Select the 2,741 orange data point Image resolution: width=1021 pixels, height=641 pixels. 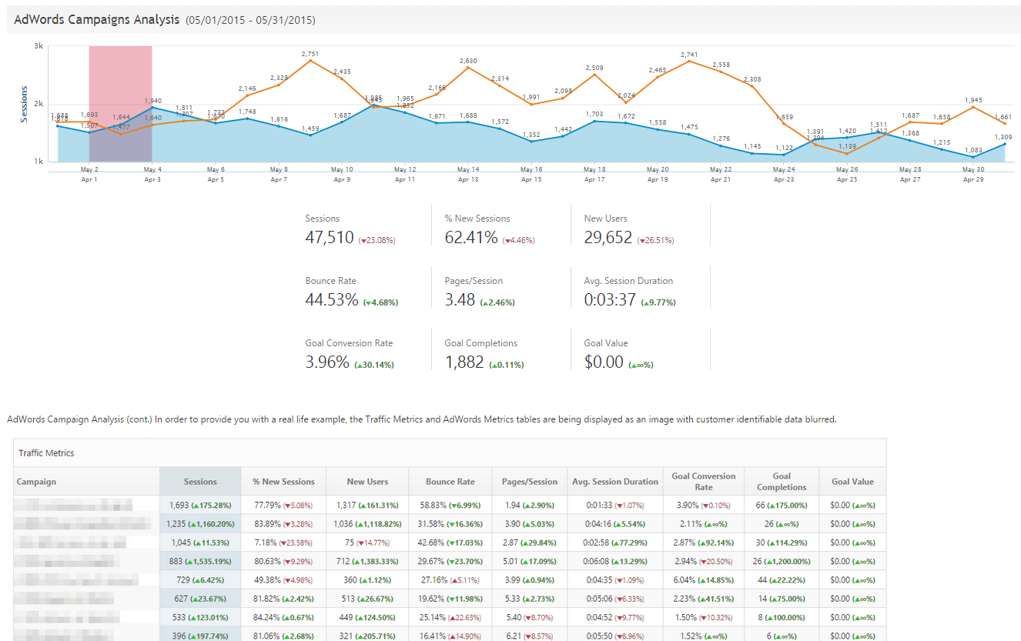point(689,61)
